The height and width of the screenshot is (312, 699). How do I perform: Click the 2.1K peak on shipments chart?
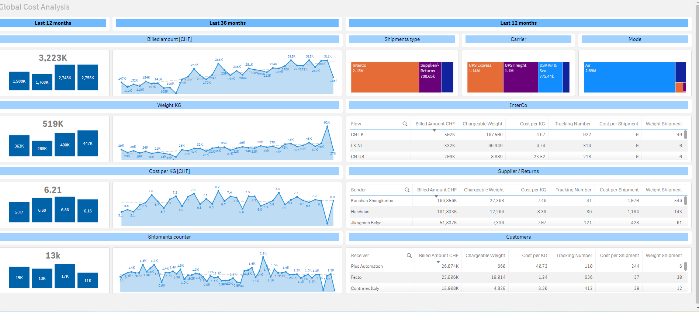pyautogui.click(x=263, y=257)
